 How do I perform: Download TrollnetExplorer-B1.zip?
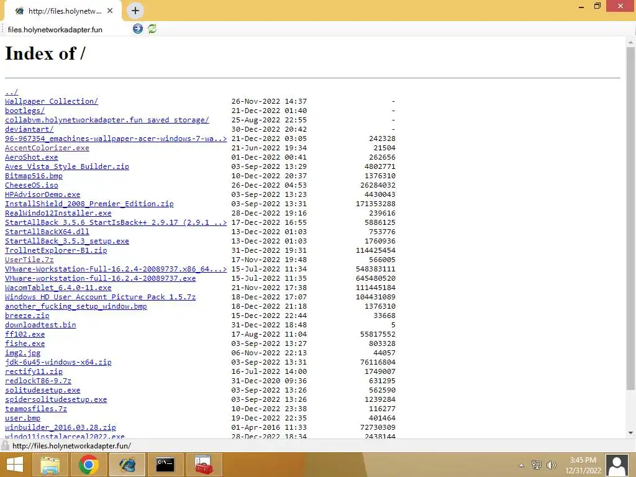click(x=56, y=251)
